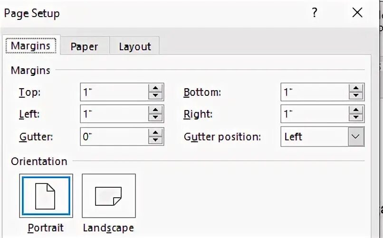
Task: Open the Layout tab
Action: [135, 46]
